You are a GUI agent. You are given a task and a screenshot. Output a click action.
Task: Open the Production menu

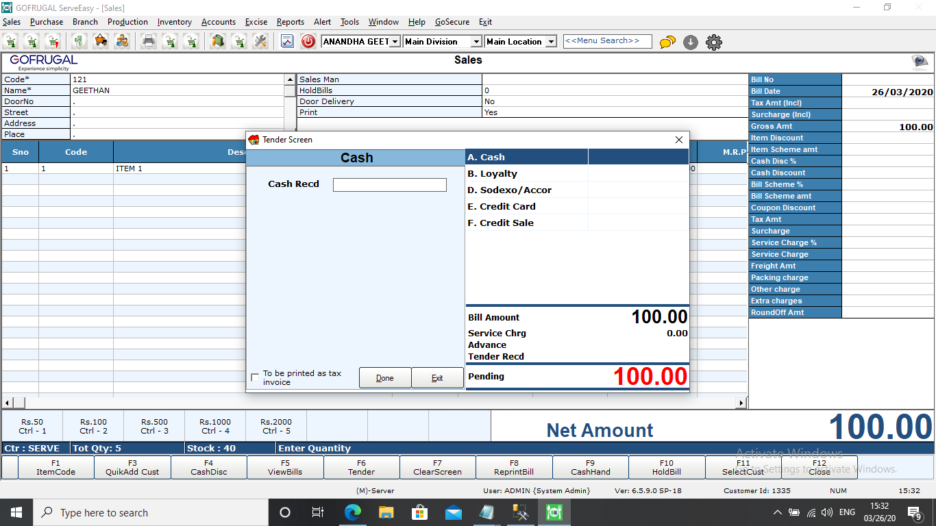(127, 22)
